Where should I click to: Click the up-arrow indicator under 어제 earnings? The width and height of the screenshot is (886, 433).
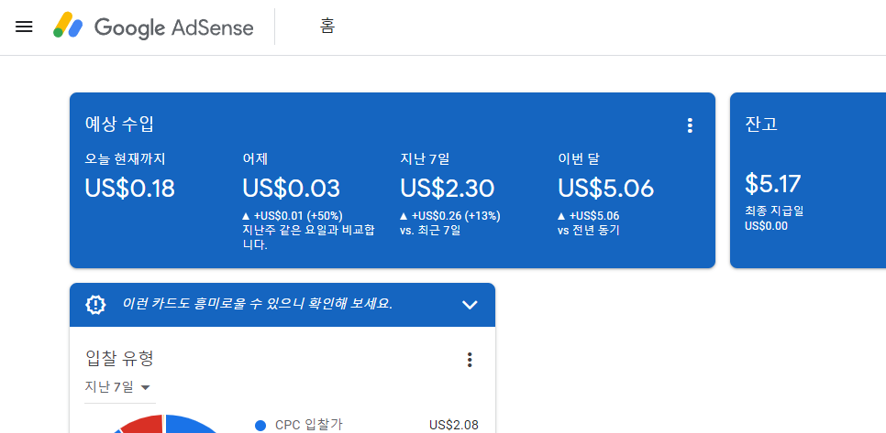tap(247, 216)
